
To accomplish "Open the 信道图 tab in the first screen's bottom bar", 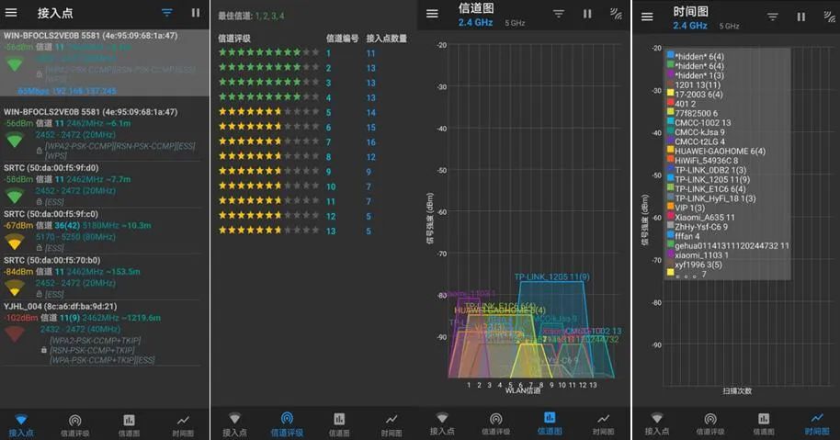I will coord(129,425).
